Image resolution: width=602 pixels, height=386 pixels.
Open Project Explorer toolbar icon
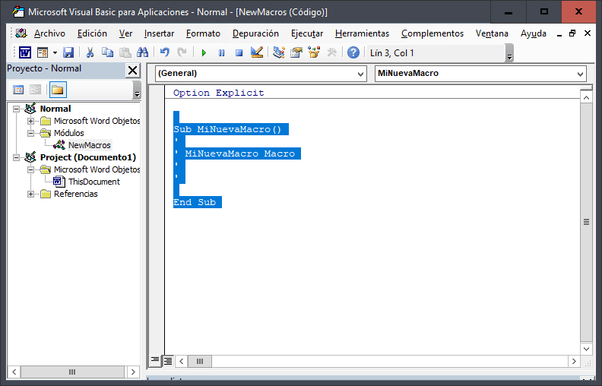279,52
